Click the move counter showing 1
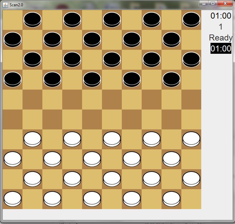The image size is (235, 224). 221,27
